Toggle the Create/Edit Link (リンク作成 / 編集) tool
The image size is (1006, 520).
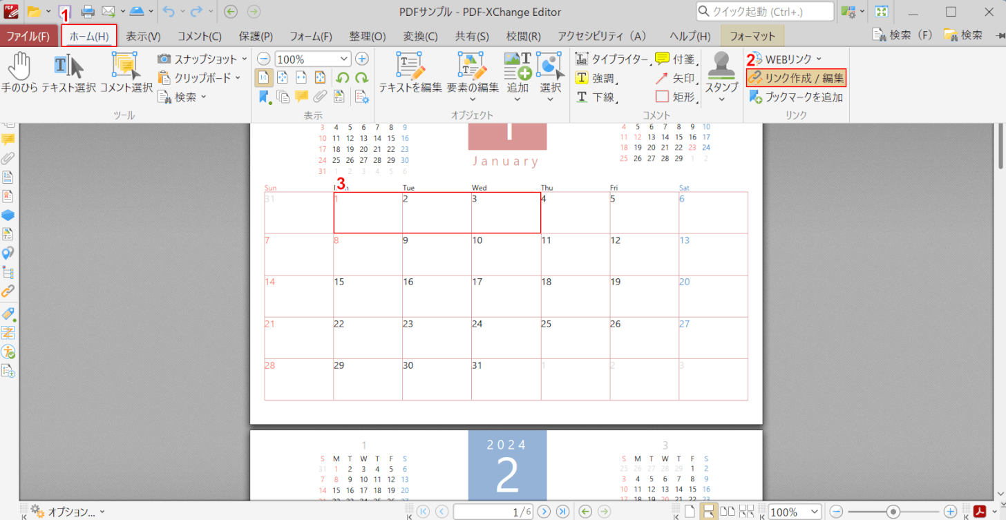click(796, 78)
